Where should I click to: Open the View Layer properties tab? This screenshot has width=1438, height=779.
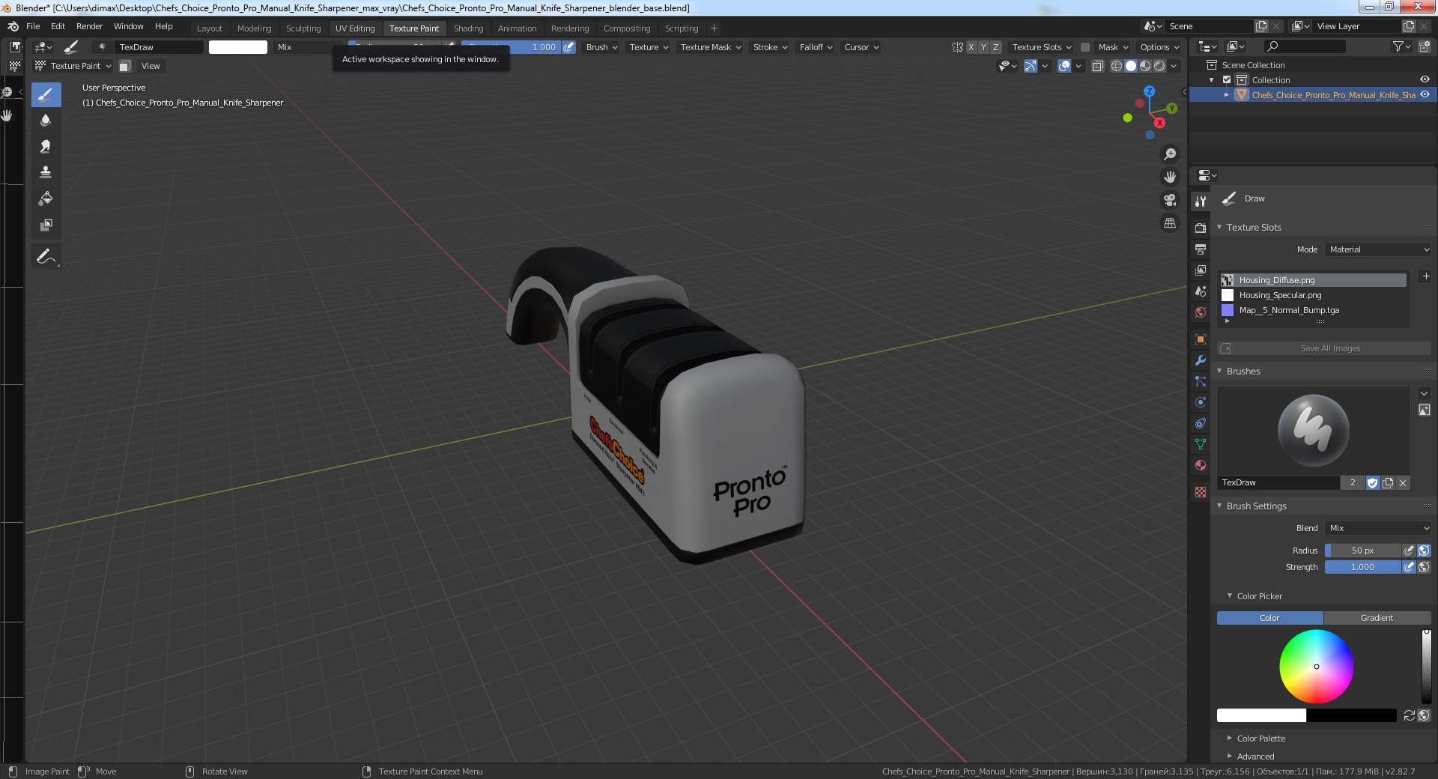[x=1201, y=270]
